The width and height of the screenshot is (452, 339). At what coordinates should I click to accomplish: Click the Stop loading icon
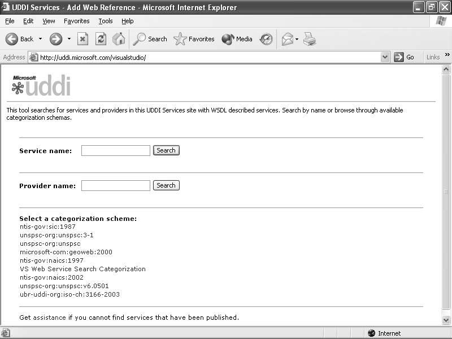coord(82,39)
